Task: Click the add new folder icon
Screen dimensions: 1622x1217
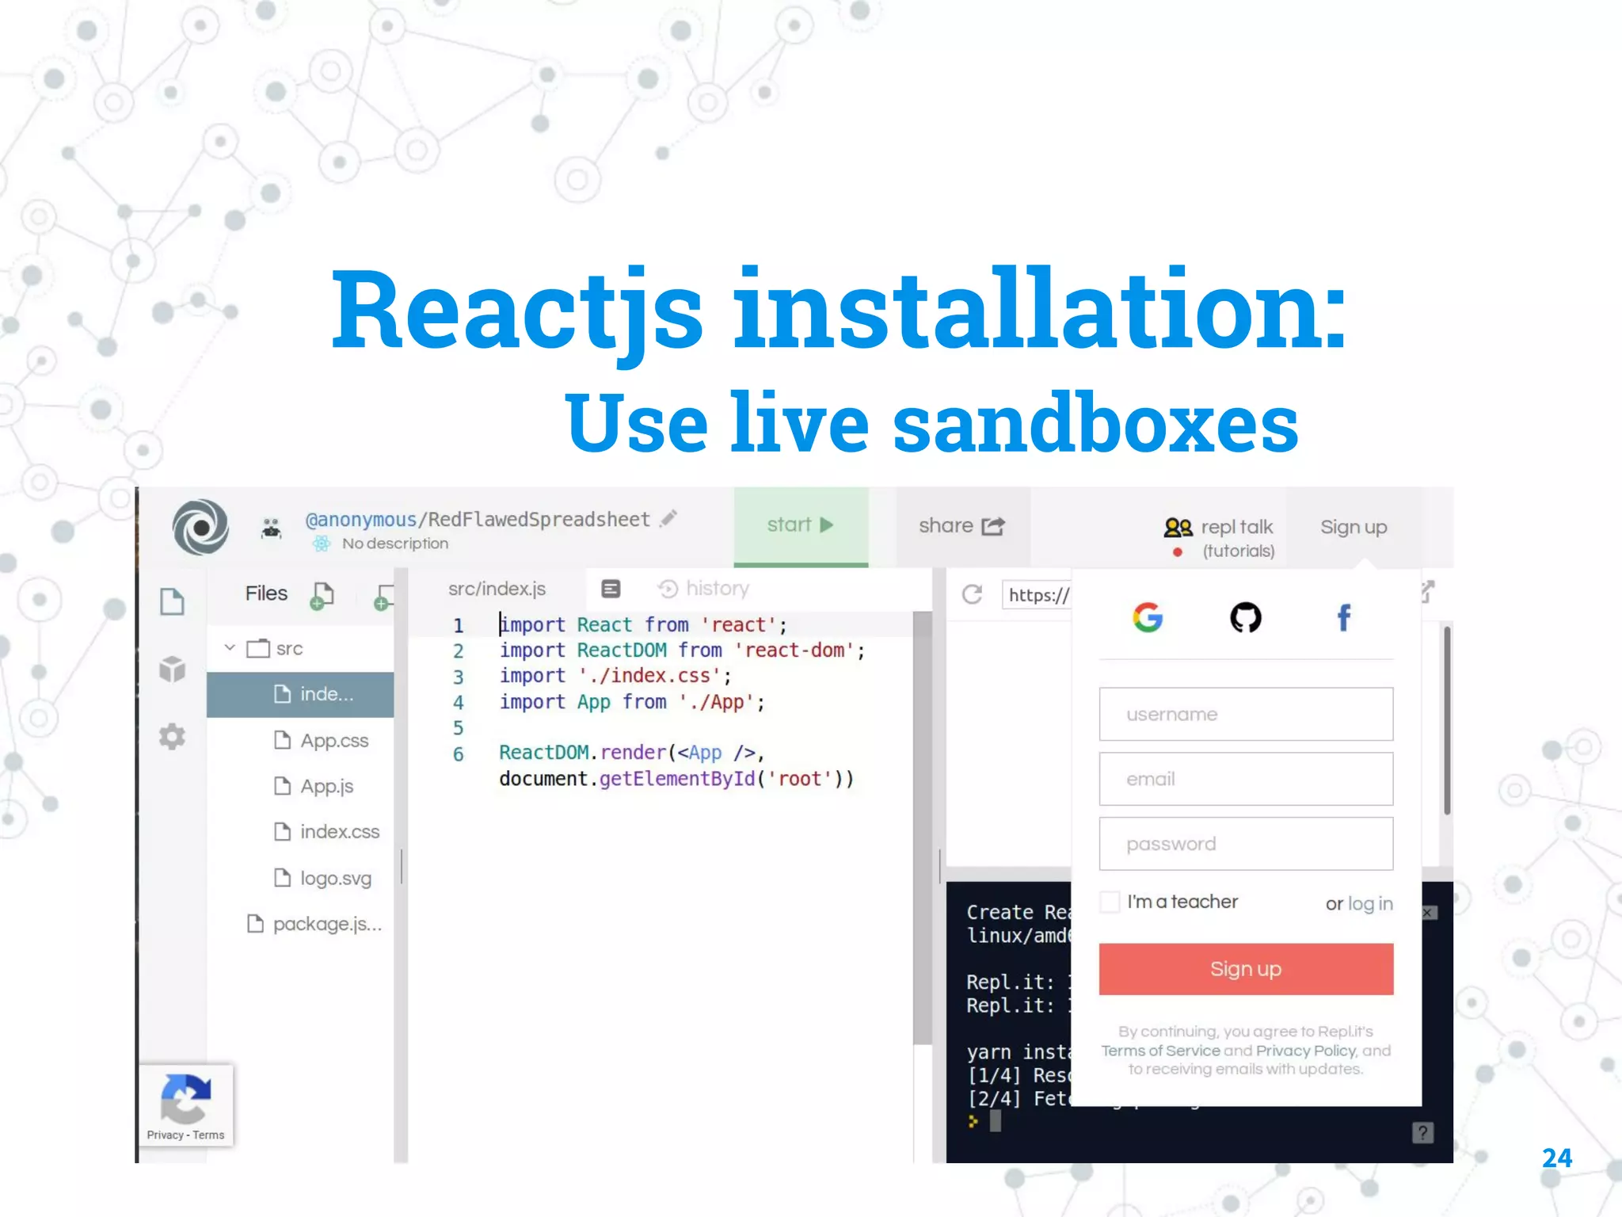Action: pos(384,597)
